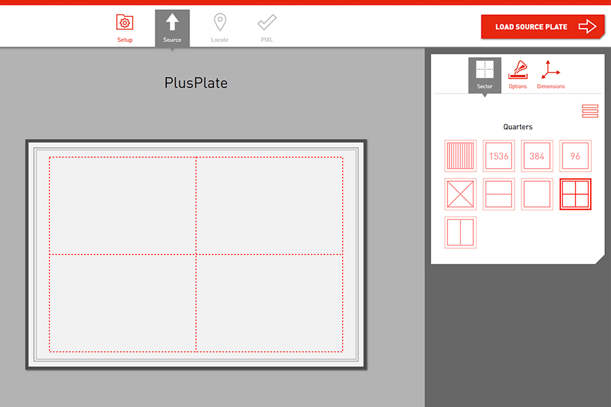Image resolution: width=611 pixels, height=407 pixels.
Task: Select the 1536 plate layout
Action: 499,156
